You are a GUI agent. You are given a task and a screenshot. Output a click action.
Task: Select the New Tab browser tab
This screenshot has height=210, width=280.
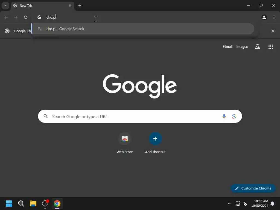[x=42, y=6]
